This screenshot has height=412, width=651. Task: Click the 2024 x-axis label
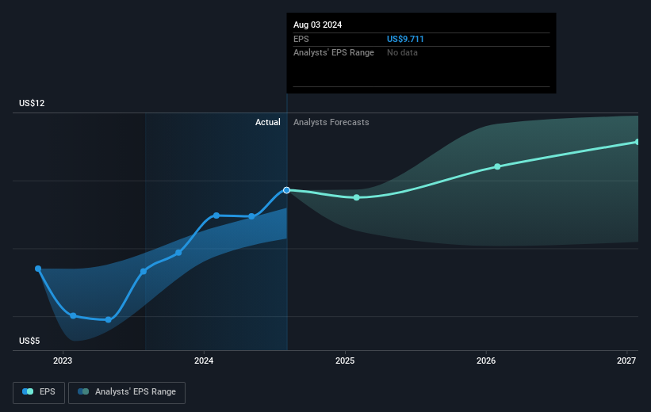204,361
